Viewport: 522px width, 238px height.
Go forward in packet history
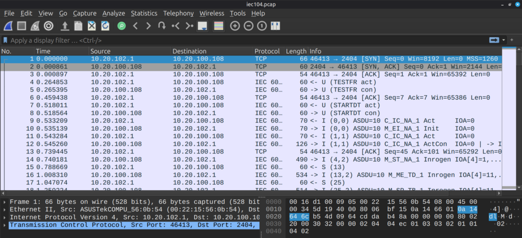(x=148, y=26)
